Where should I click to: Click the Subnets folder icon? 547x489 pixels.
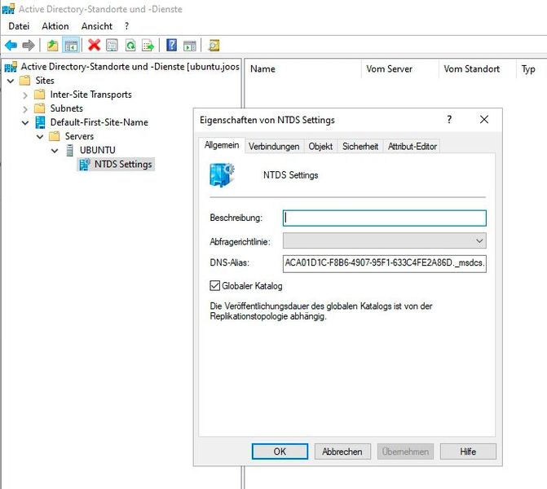(x=40, y=108)
